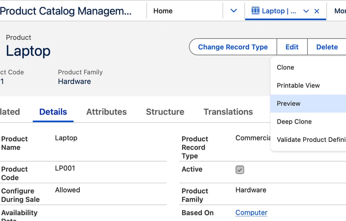This screenshot has width=346, height=221.
Task: Choose the Preview menu option
Action: (288, 103)
